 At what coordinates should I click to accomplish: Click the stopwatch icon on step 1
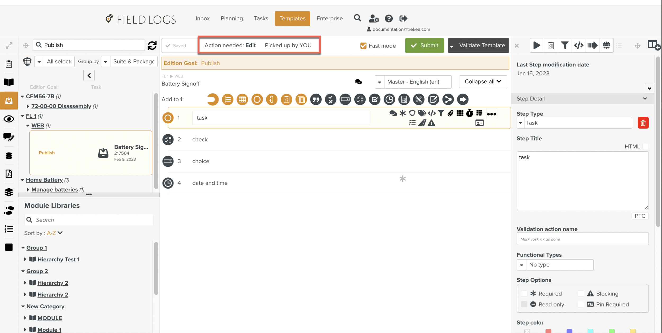[x=469, y=113]
